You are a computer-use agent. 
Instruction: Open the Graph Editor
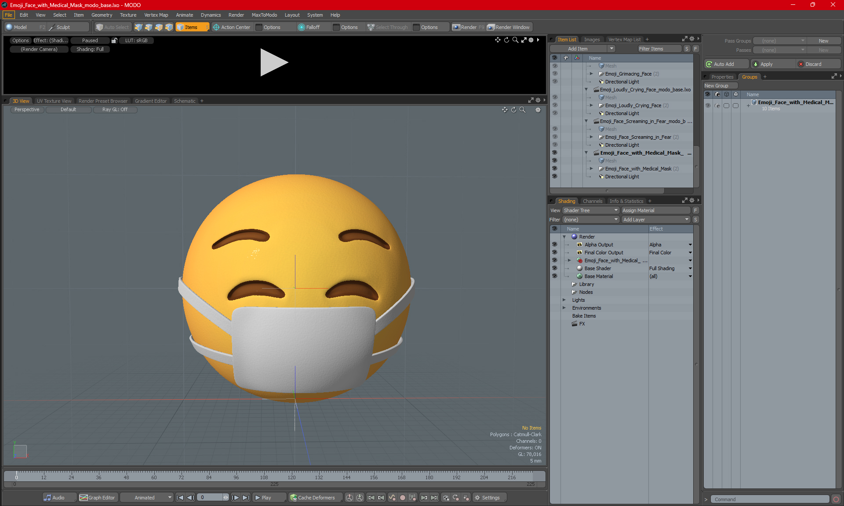(98, 498)
